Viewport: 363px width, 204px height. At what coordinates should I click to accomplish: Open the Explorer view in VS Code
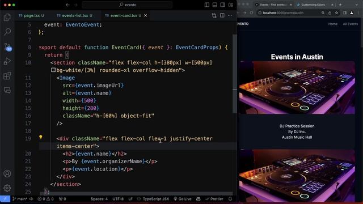[x=7, y=18]
